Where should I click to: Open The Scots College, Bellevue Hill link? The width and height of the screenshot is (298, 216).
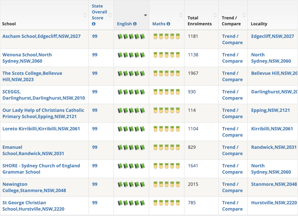pyautogui.click(x=32, y=76)
